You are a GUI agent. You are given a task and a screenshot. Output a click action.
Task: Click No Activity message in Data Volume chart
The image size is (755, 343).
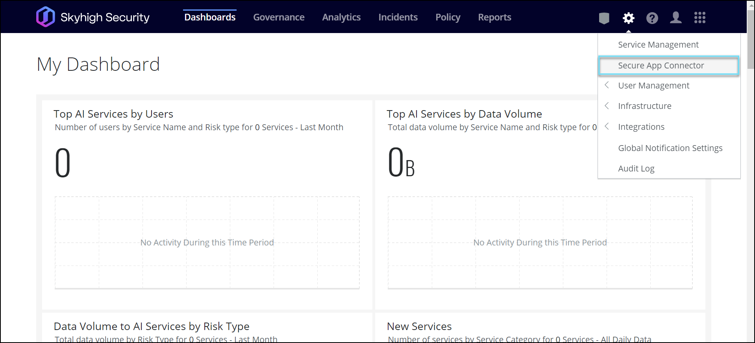[x=540, y=243]
